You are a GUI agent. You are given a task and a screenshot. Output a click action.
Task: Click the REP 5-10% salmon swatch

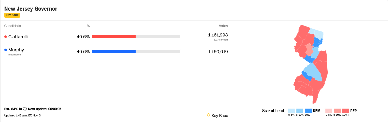[x=337, y=111]
